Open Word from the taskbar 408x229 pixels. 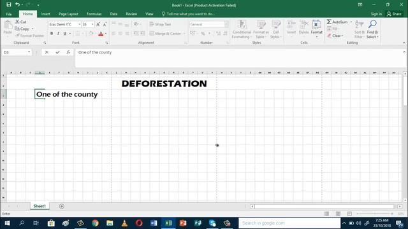click(x=154, y=223)
